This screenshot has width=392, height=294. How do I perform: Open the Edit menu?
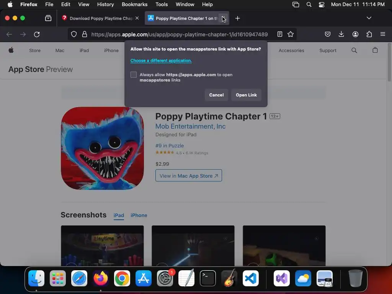(65, 5)
